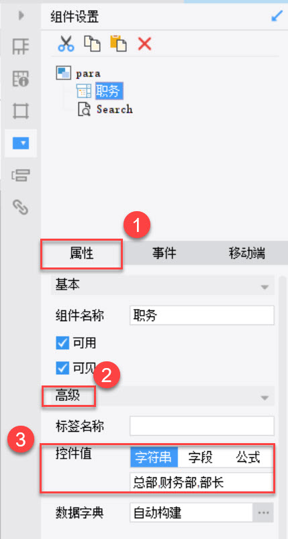Click the 数据字典 ellipsis button
The width and height of the screenshot is (288, 539).
263,513
